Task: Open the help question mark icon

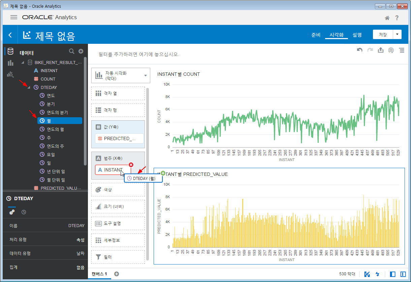Action: (397, 18)
